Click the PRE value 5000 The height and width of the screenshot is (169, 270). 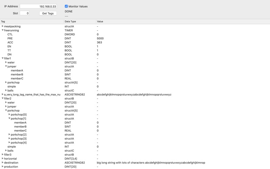(100, 38)
